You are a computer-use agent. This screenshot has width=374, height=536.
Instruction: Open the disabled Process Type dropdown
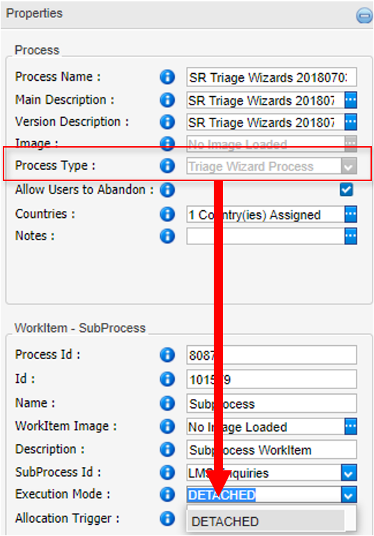(272, 166)
